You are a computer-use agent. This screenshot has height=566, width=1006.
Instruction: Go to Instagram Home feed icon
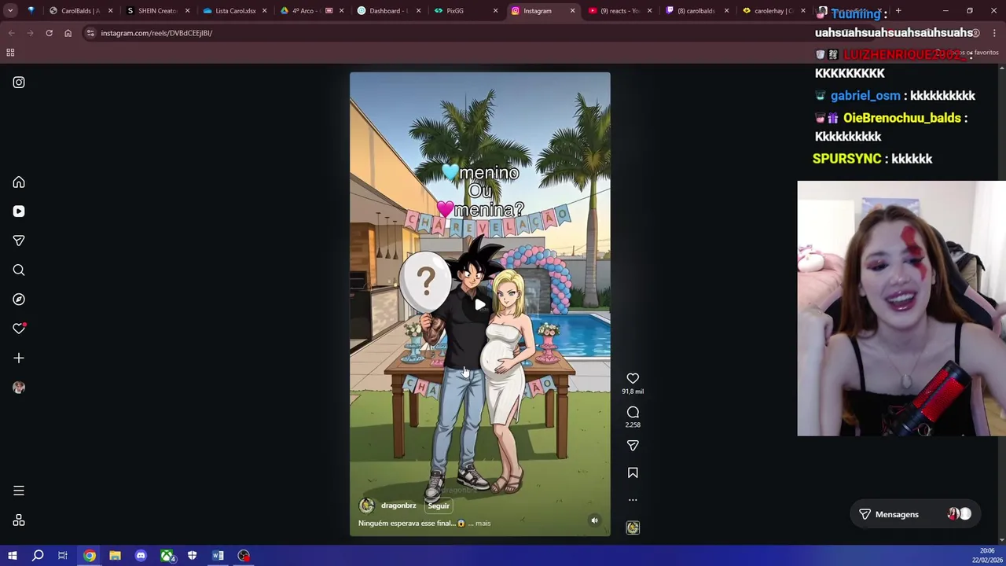pyautogui.click(x=19, y=182)
